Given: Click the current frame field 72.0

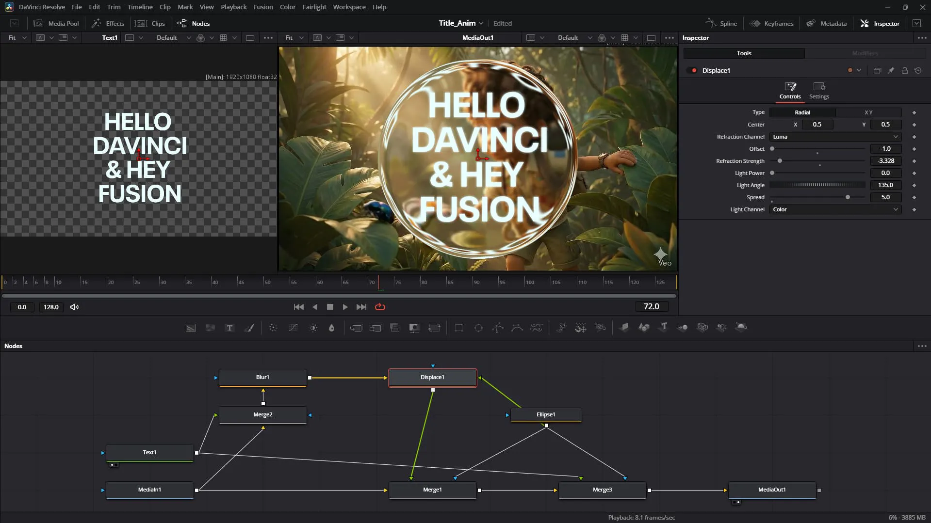Looking at the screenshot, I should click(x=651, y=307).
